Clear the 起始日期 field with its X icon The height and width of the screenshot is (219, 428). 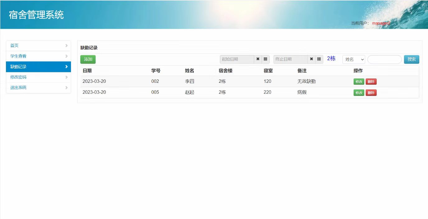pos(258,59)
